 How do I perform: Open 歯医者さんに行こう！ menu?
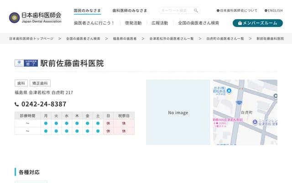pyautogui.click(x=94, y=23)
